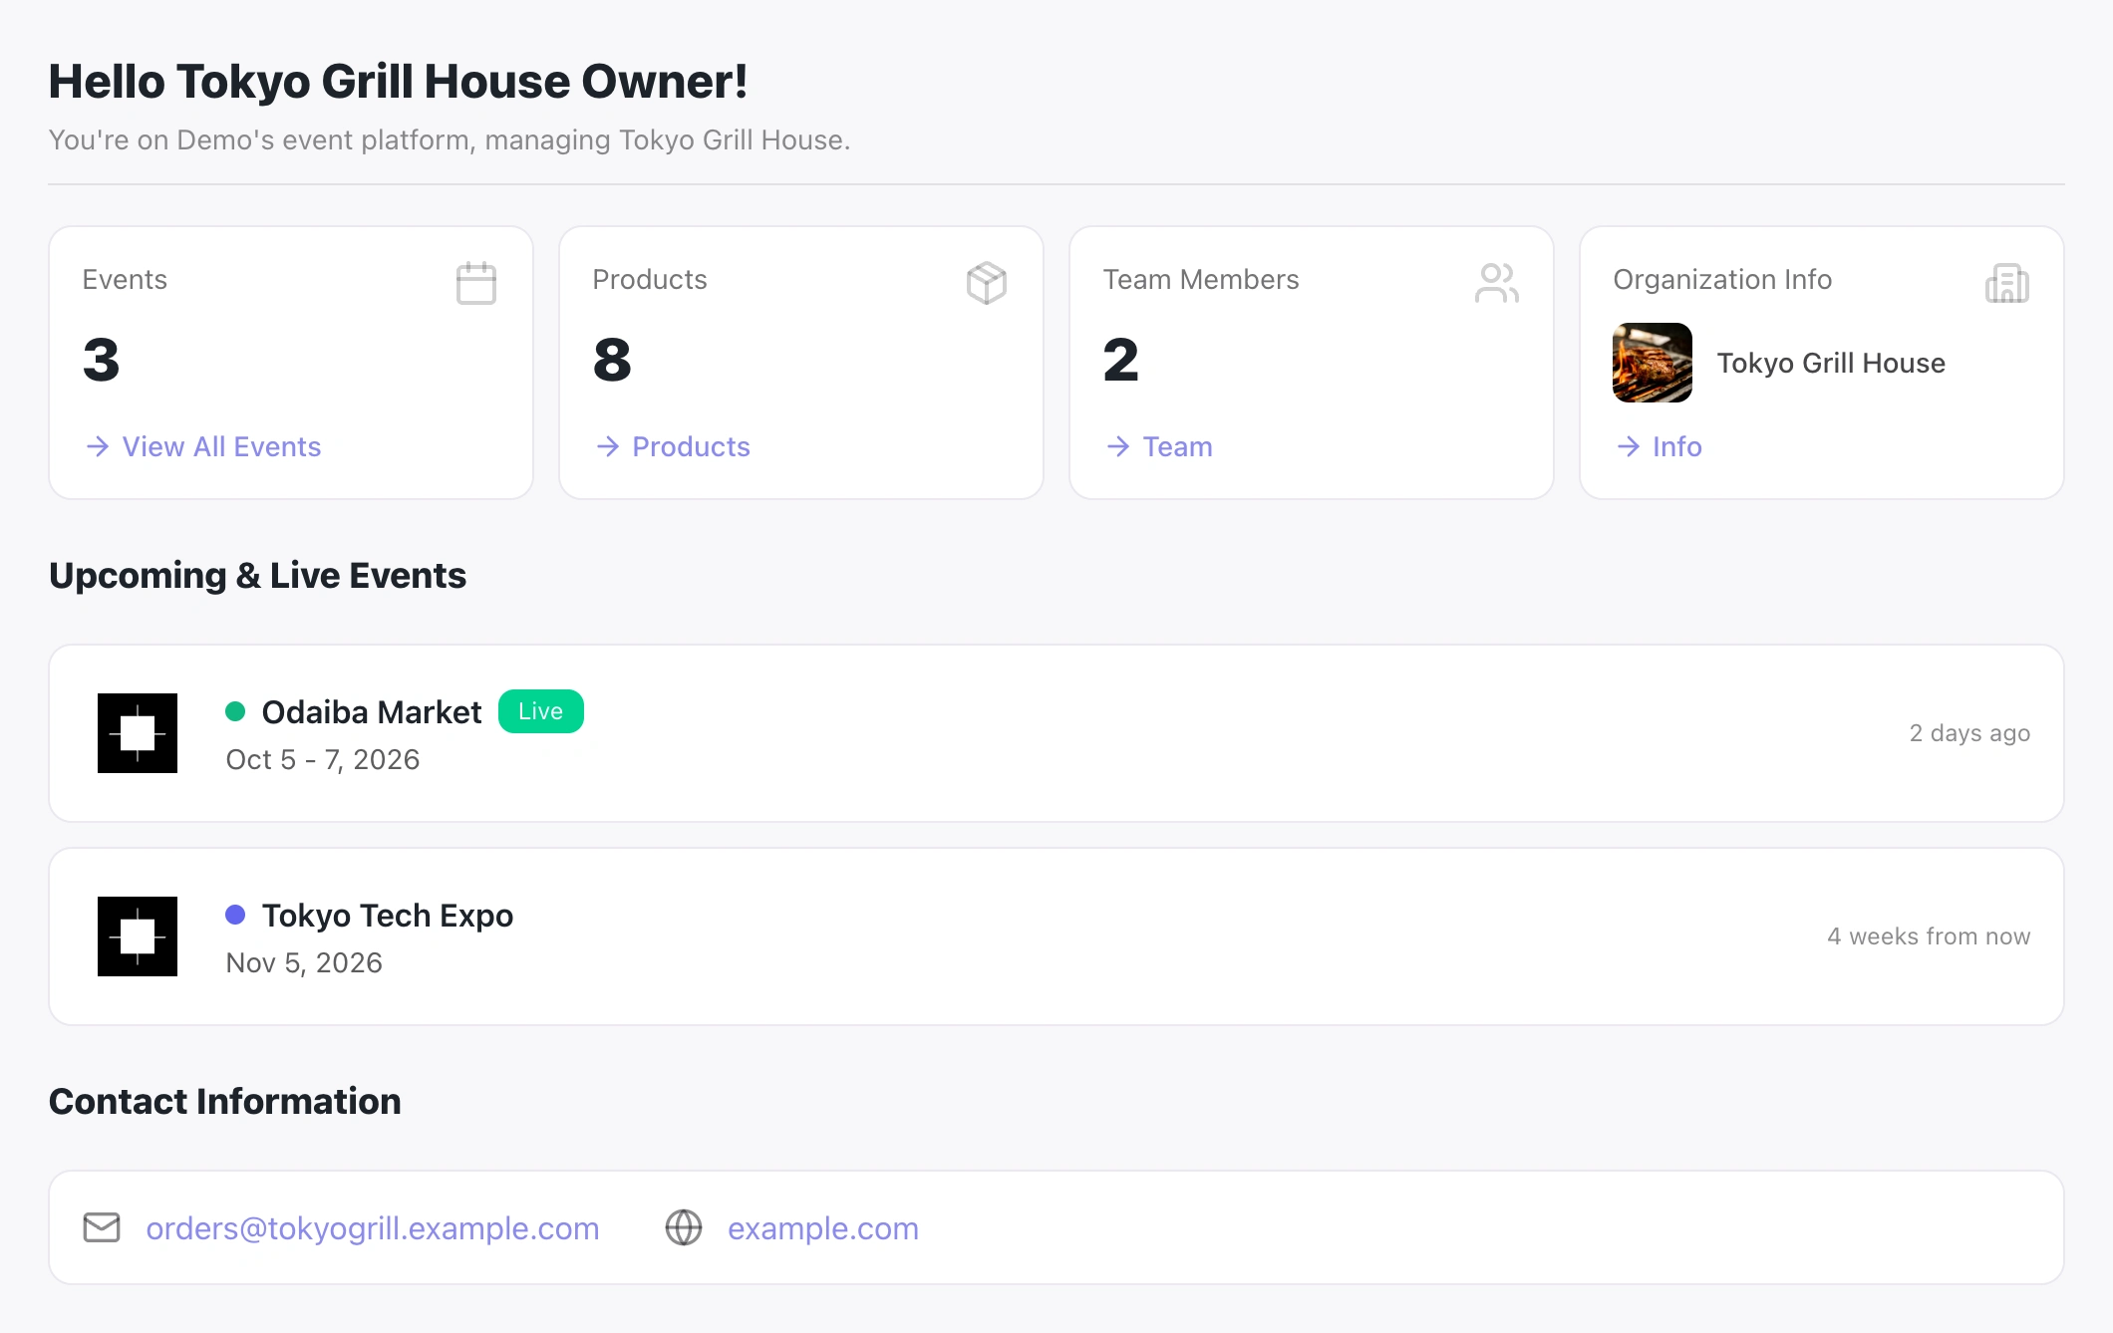Visit the example.com website link

click(823, 1228)
